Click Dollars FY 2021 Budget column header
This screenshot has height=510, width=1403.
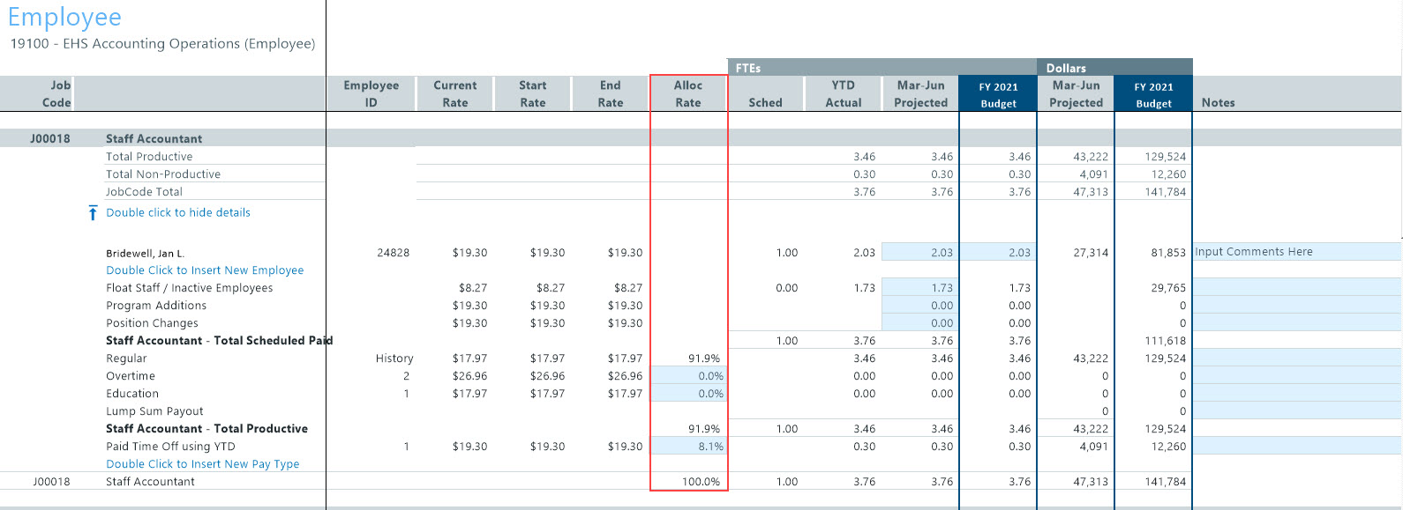coord(1153,94)
